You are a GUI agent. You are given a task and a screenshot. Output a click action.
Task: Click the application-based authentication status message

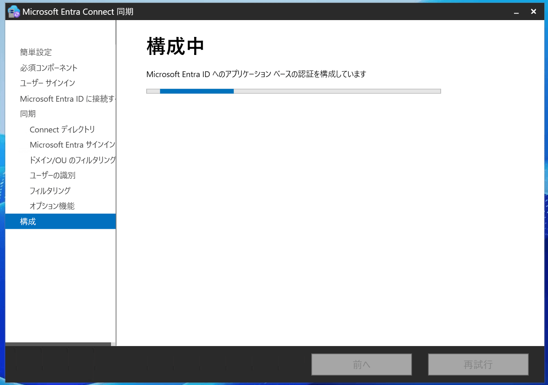(x=256, y=74)
